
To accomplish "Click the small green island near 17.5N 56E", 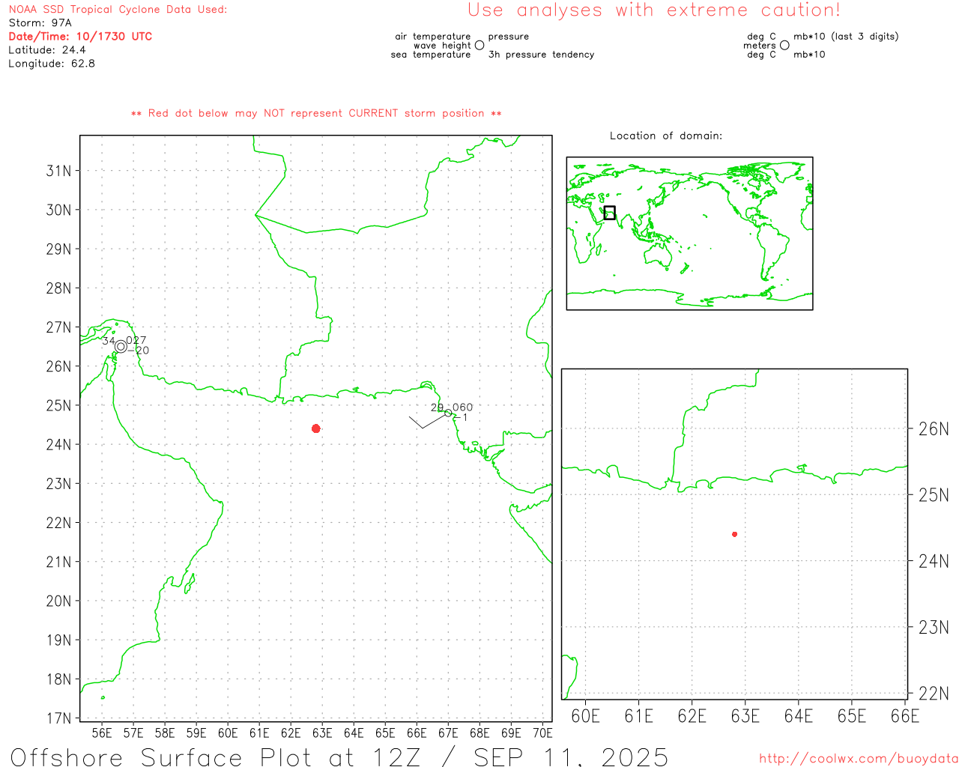I will pos(103,697).
